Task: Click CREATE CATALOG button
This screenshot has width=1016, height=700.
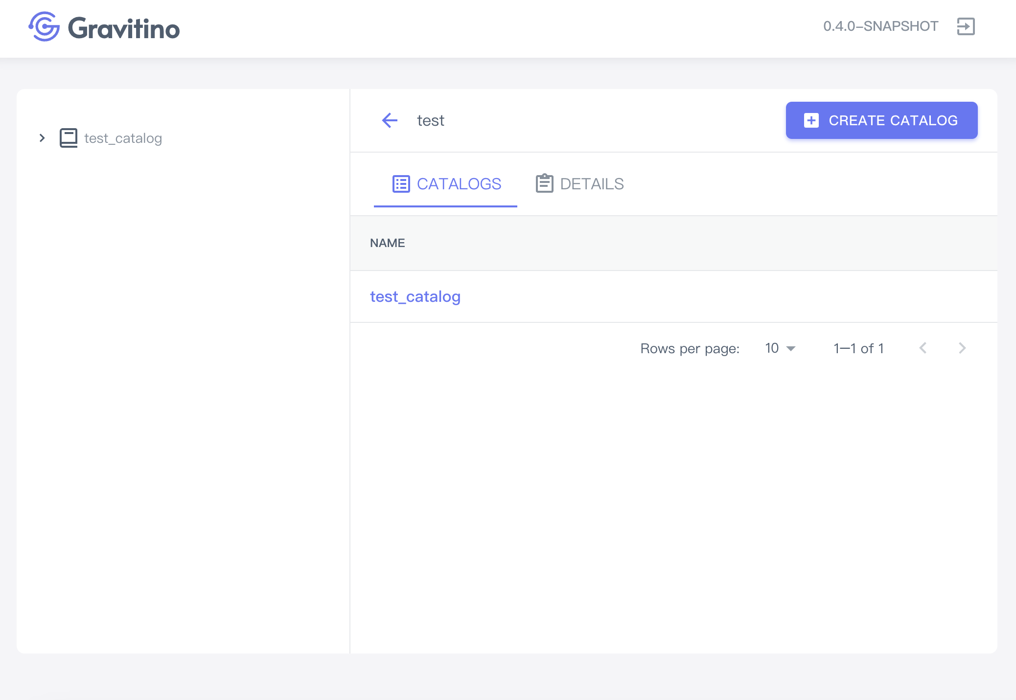Action: pyautogui.click(x=882, y=120)
